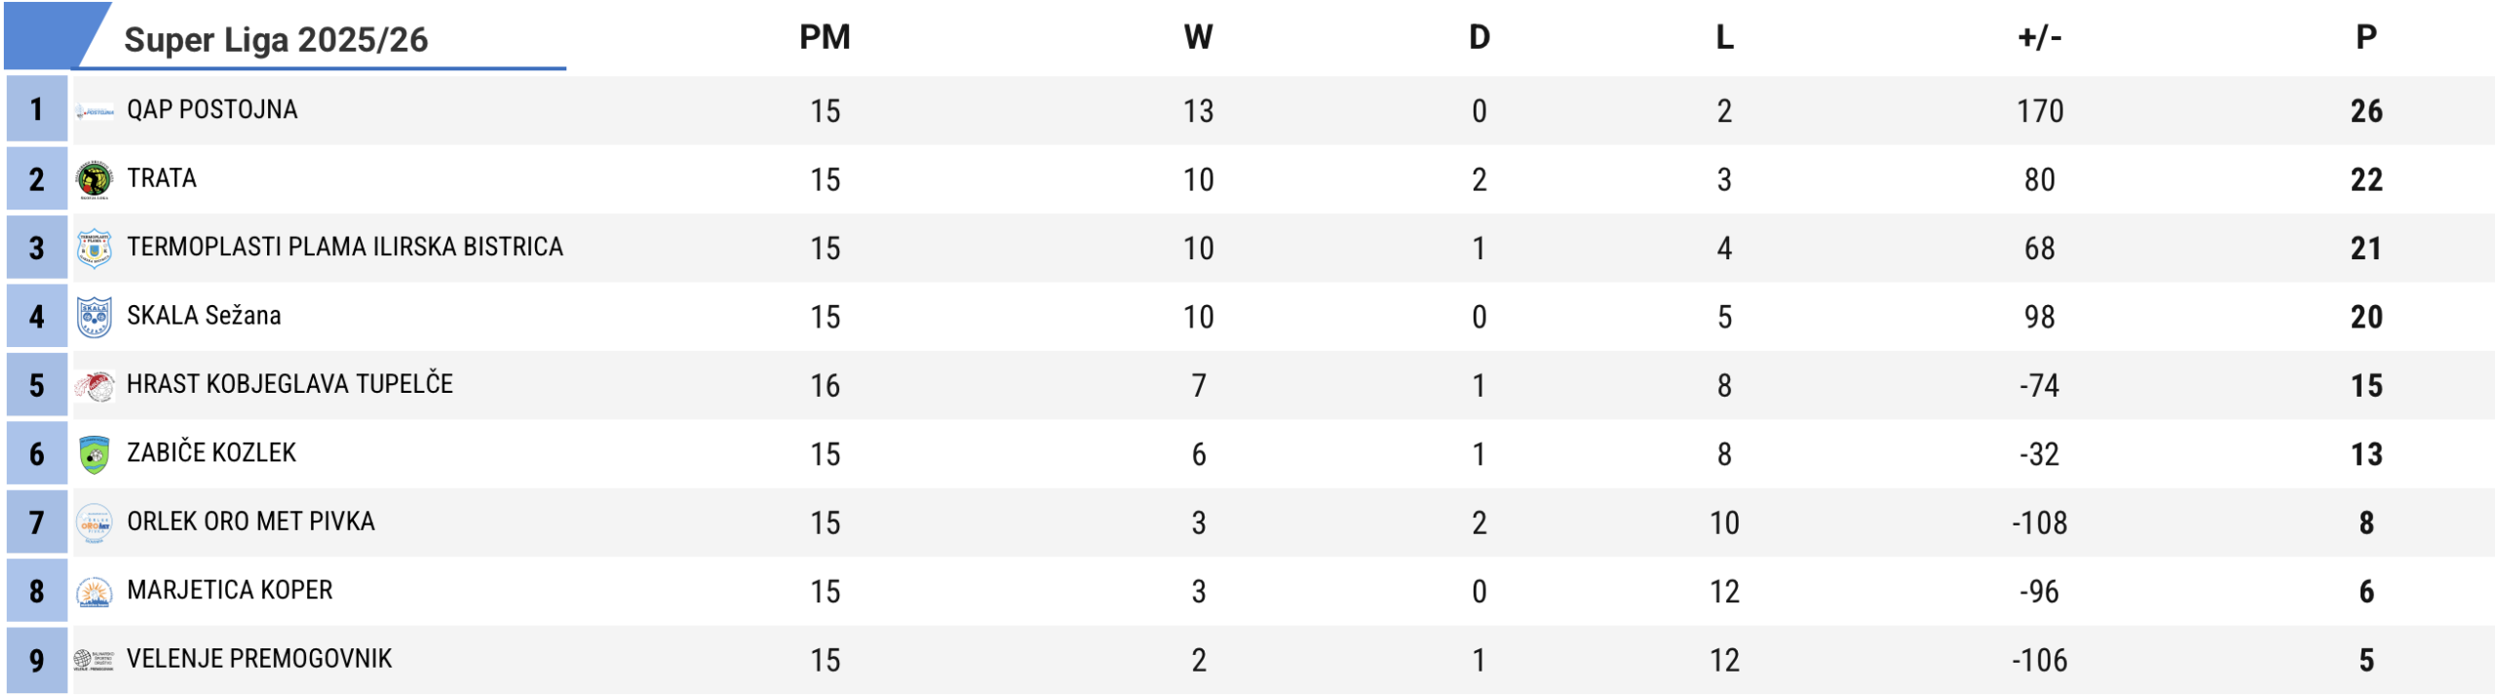This screenshot has height=696, width=2495.
Task: Click Hrast Kobjeglava Tupelče club logo
Action: (x=95, y=386)
